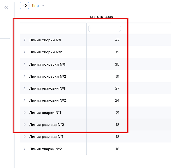Image resolution: width=171 pixels, height=168 pixels.
Task: Expand row Линия упаковки №1
Action: 24,88
